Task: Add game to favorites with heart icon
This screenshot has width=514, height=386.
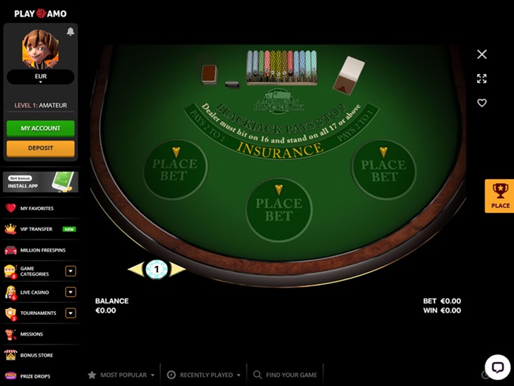Action: pyautogui.click(x=481, y=103)
